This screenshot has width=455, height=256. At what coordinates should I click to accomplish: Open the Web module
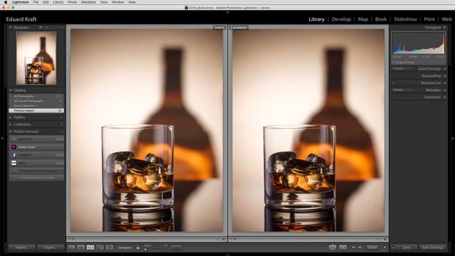coord(447,19)
